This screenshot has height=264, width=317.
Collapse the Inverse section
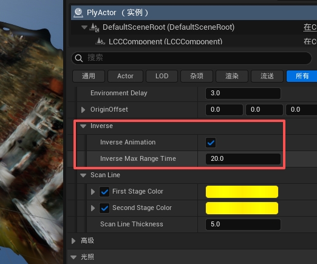pyautogui.click(x=83, y=126)
